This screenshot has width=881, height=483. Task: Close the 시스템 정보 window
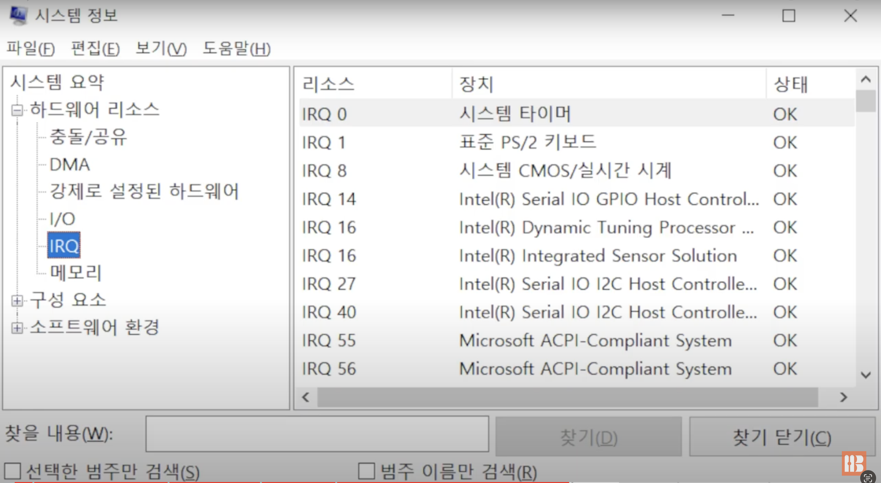coord(850,15)
